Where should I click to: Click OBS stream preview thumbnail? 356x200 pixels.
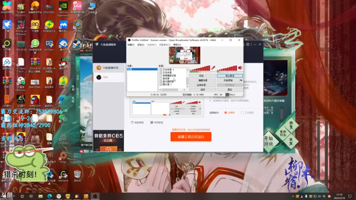(185, 55)
